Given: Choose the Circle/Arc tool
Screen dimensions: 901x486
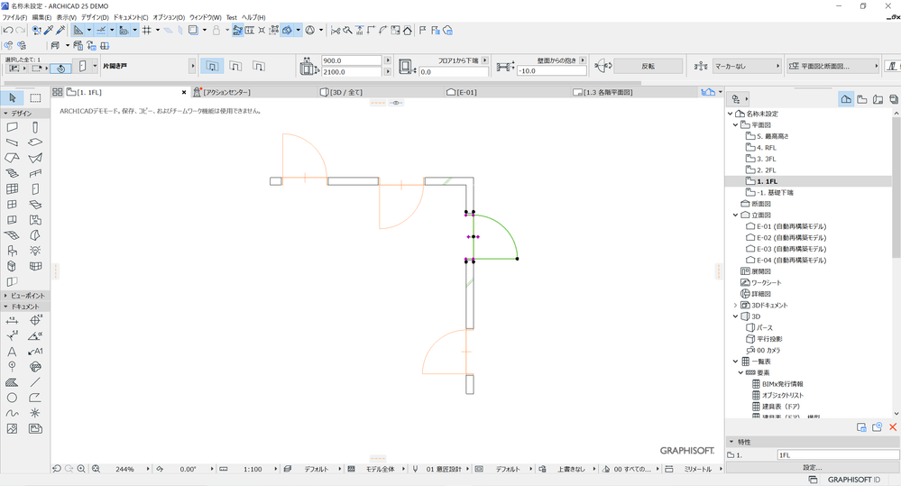Looking at the screenshot, I should pyautogui.click(x=12, y=398).
